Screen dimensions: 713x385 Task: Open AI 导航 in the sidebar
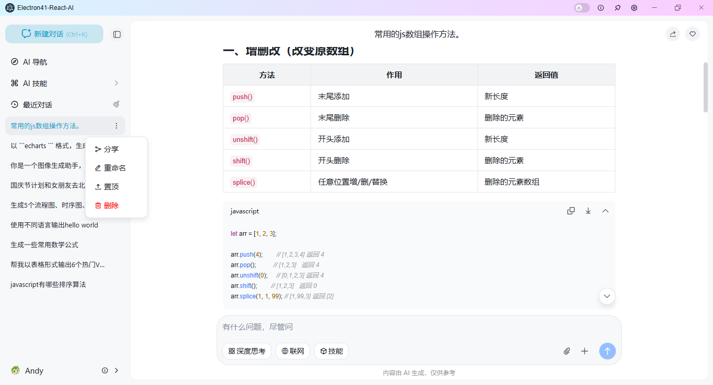(x=65, y=62)
